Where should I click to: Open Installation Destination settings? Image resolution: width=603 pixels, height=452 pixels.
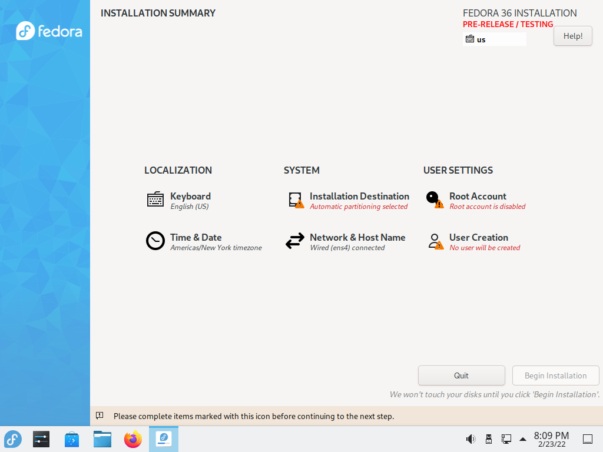pyautogui.click(x=349, y=201)
